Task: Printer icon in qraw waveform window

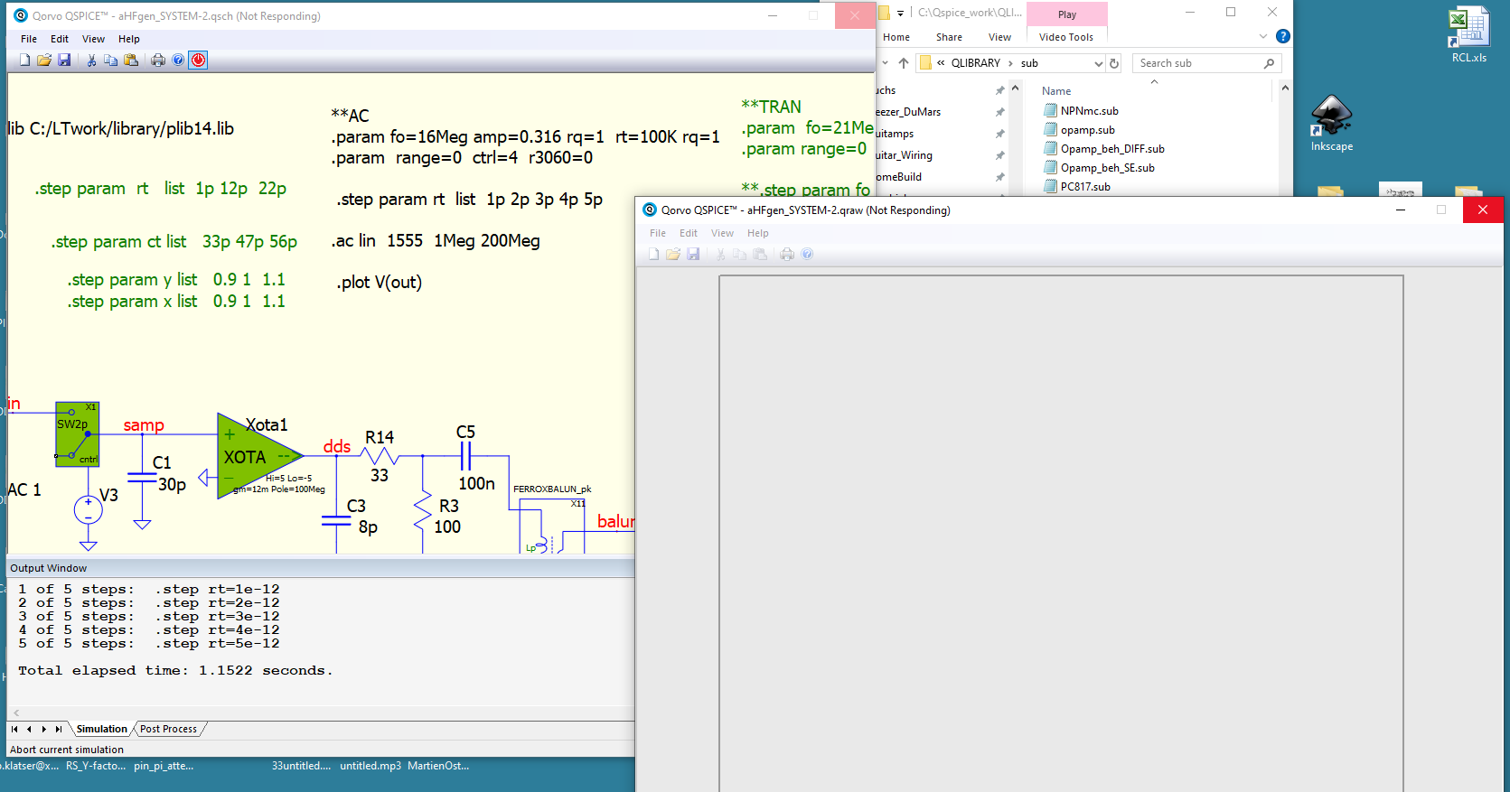Action: click(787, 255)
